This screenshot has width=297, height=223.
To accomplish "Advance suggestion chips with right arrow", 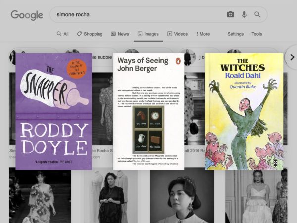I will (292, 57).
